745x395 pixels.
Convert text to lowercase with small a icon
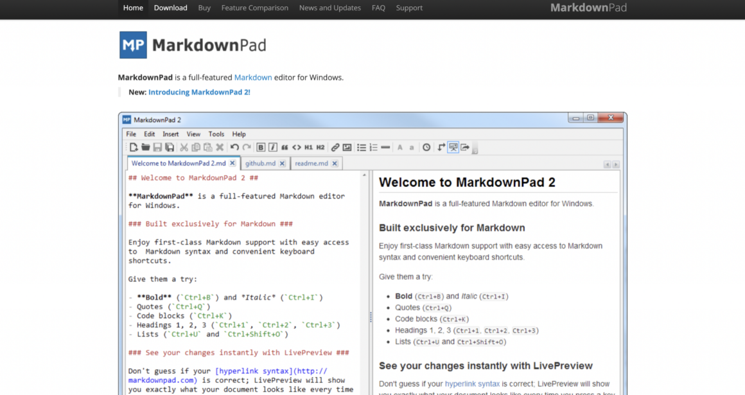point(412,148)
